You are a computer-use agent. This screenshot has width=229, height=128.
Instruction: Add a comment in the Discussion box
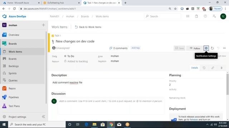[111, 106]
